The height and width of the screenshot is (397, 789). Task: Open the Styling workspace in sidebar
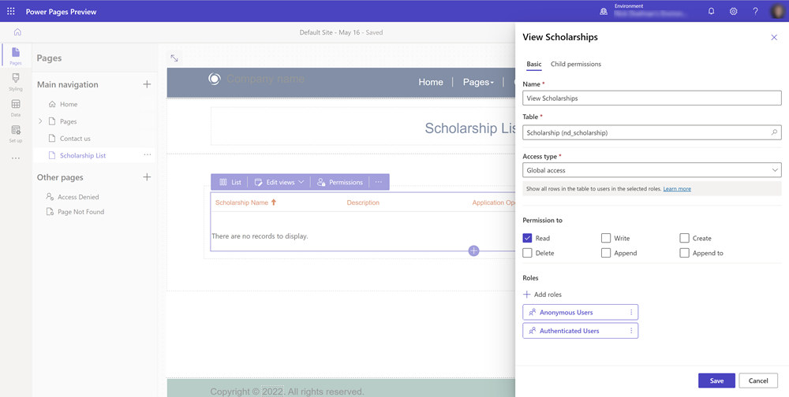(16, 82)
